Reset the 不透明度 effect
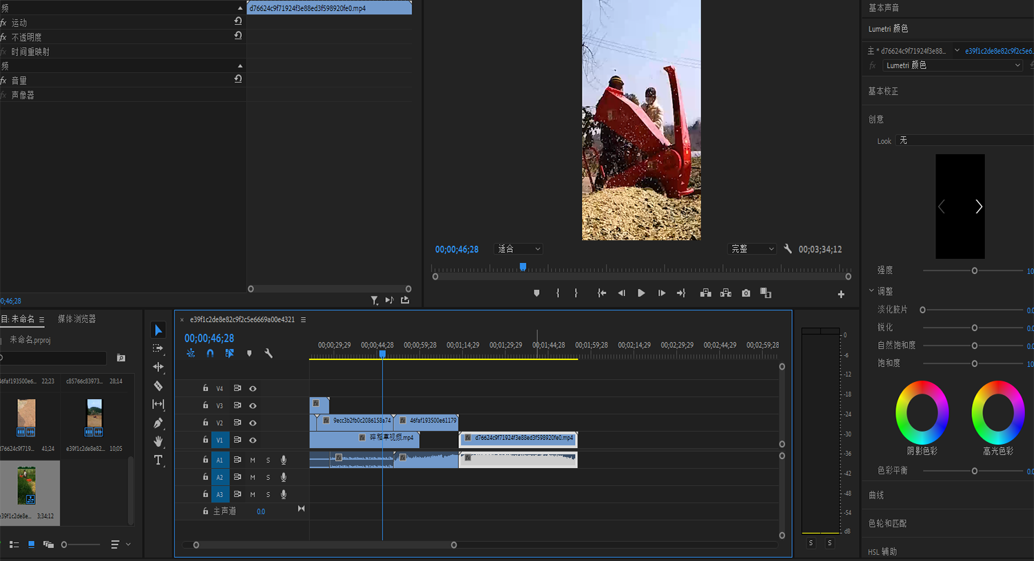Screen dimensions: 1034x561 pos(238,35)
